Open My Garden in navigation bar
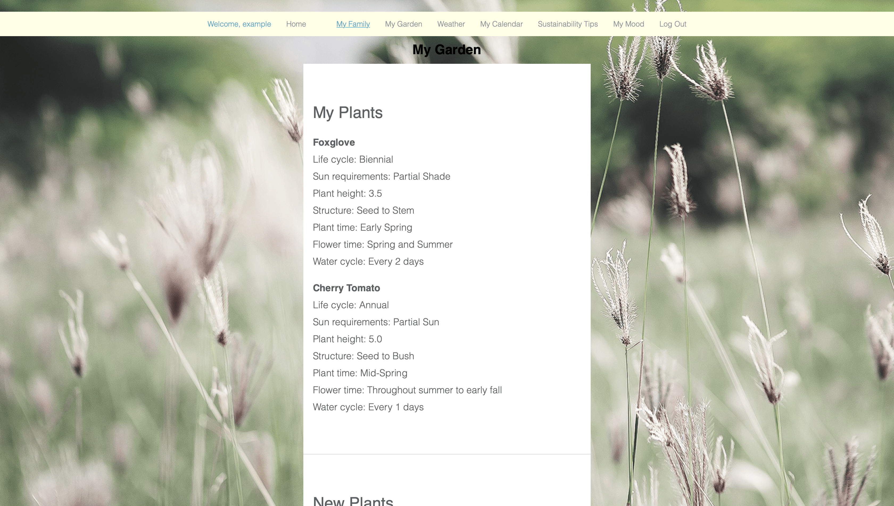This screenshot has width=894, height=506. pyautogui.click(x=403, y=24)
